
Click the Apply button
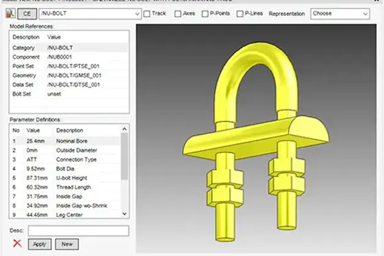point(40,244)
